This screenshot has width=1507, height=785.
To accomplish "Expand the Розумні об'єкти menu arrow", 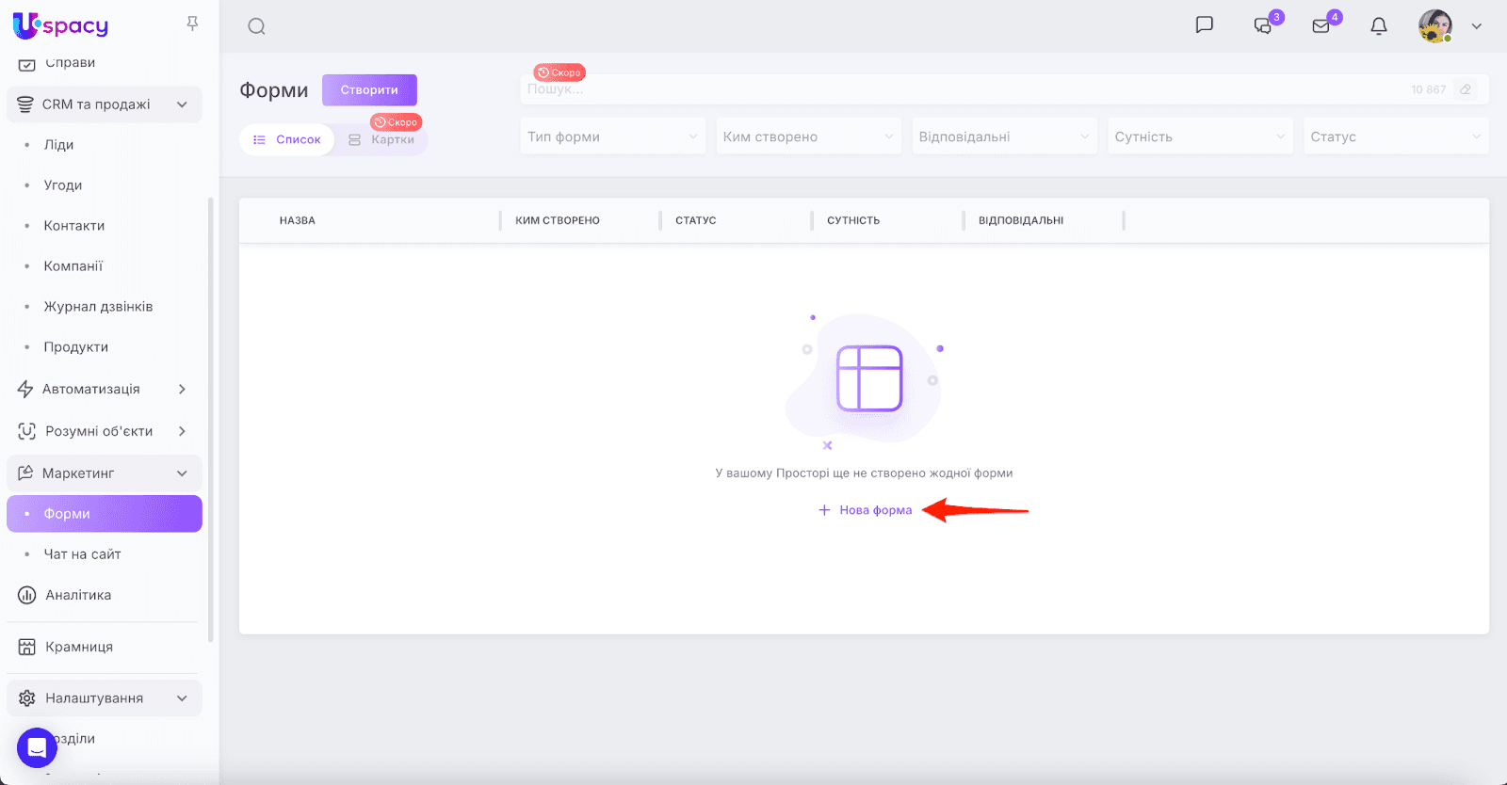I will 182,431.
